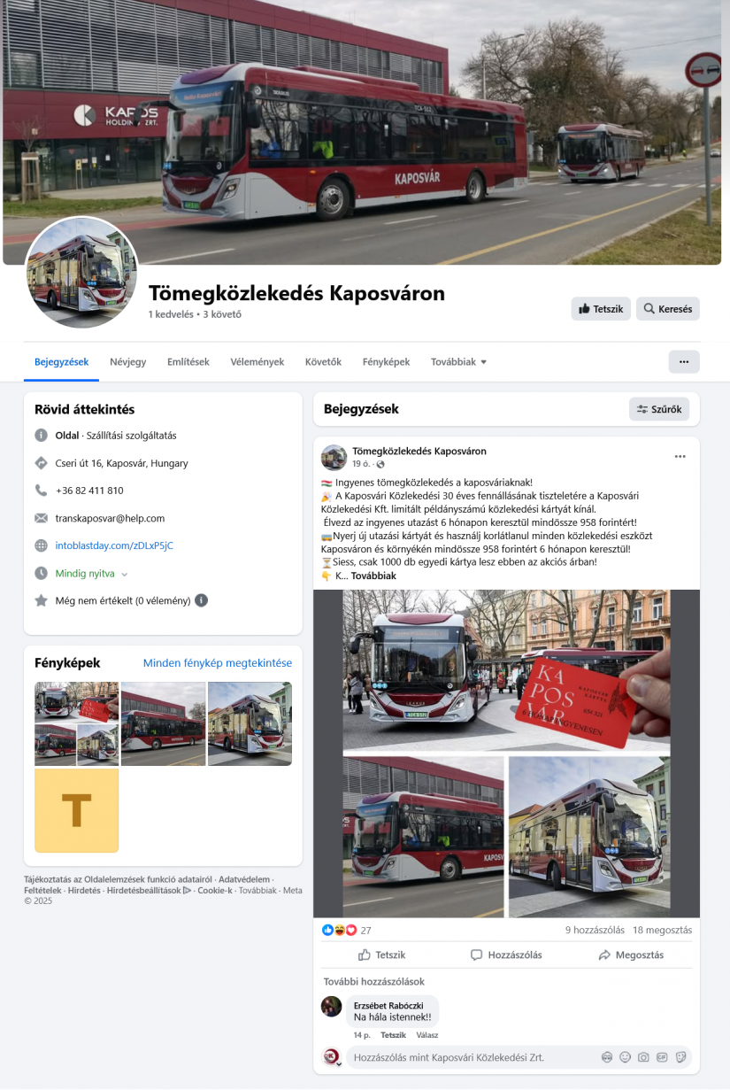
Task: Open the yellow T thumbnail in the photos panel
Action: (76, 811)
